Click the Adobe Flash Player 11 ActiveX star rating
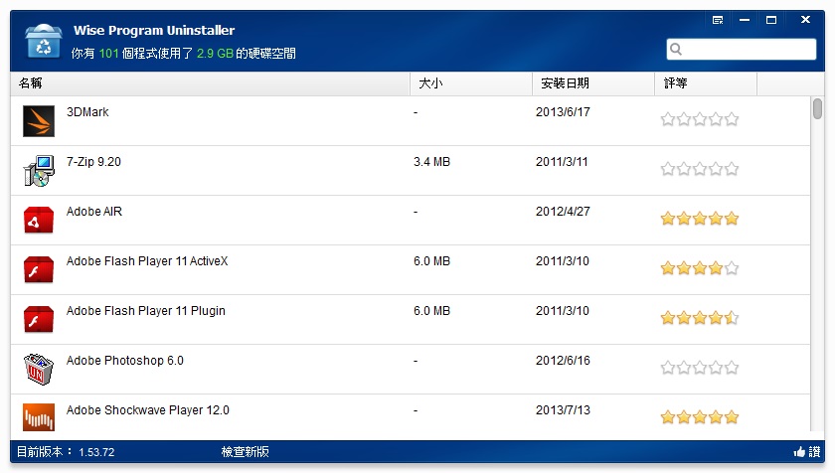Viewport: 835px width, 473px height. click(x=700, y=267)
